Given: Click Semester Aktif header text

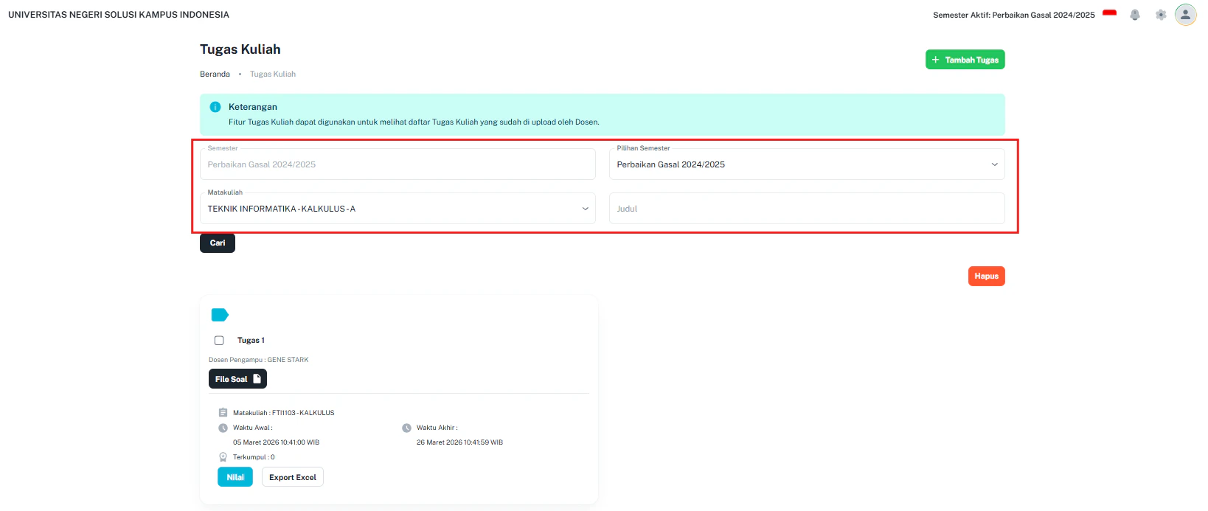Looking at the screenshot, I should coord(1014,15).
